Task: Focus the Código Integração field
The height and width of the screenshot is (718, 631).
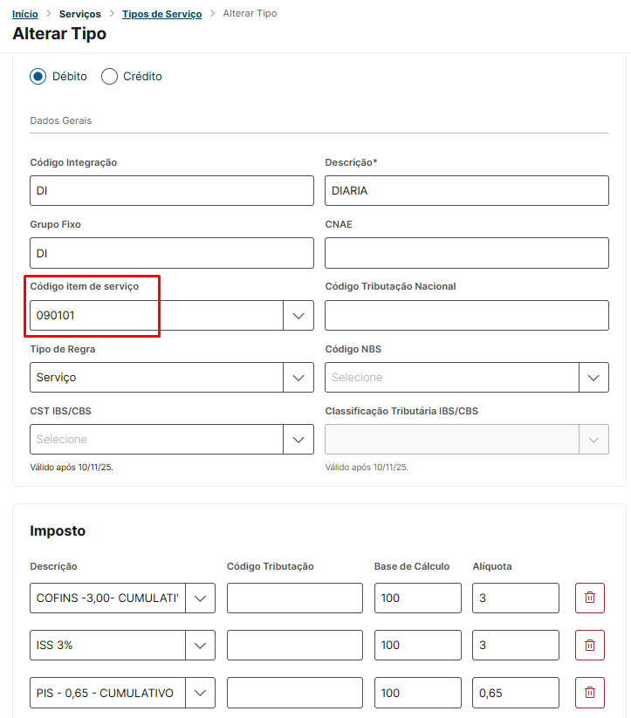Action: tap(171, 191)
